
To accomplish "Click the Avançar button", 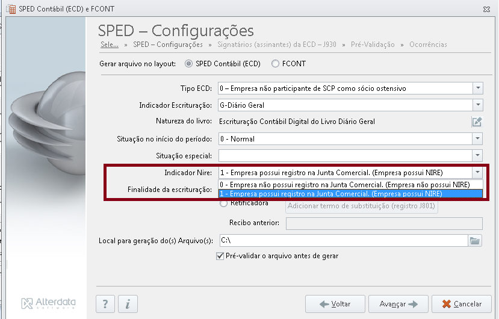I will [x=398, y=304].
